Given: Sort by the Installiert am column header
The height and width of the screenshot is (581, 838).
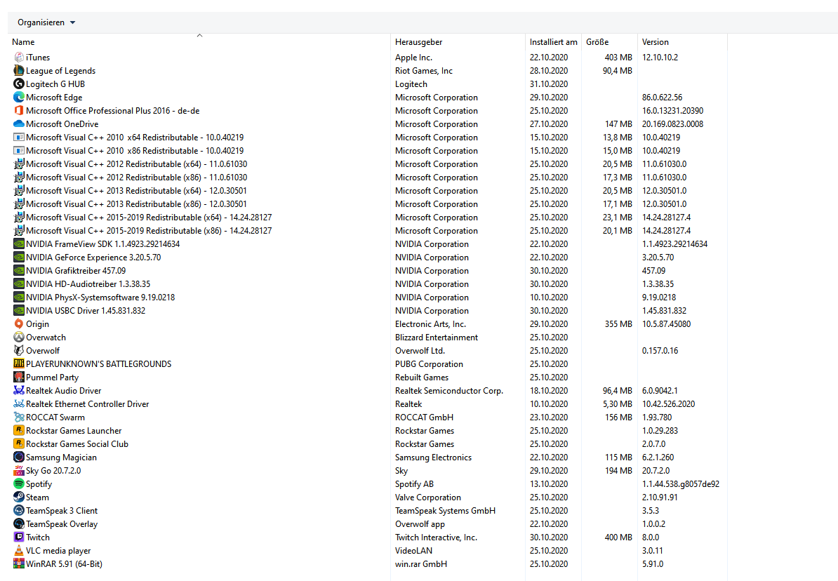Looking at the screenshot, I should tap(553, 41).
